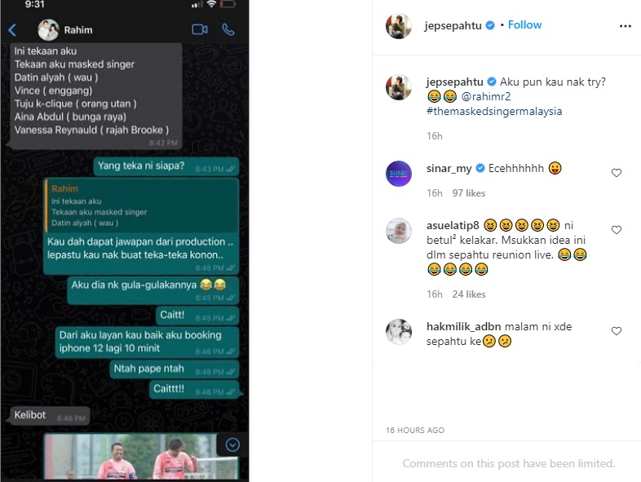This screenshot has height=482, width=641.
Task: Like the sinar_my comment
Action: [617, 173]
